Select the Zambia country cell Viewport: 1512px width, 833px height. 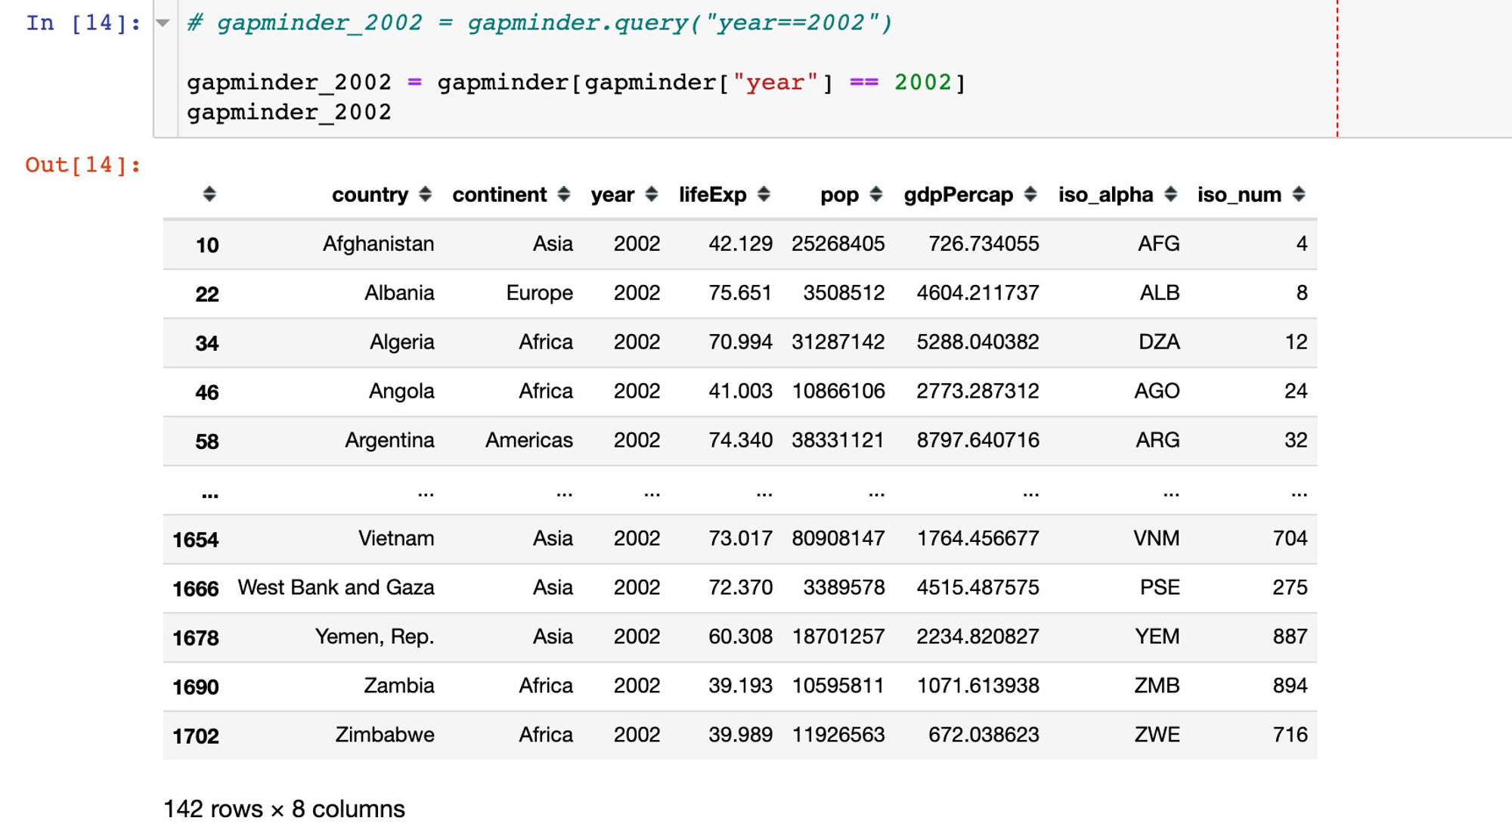[399, 686]
